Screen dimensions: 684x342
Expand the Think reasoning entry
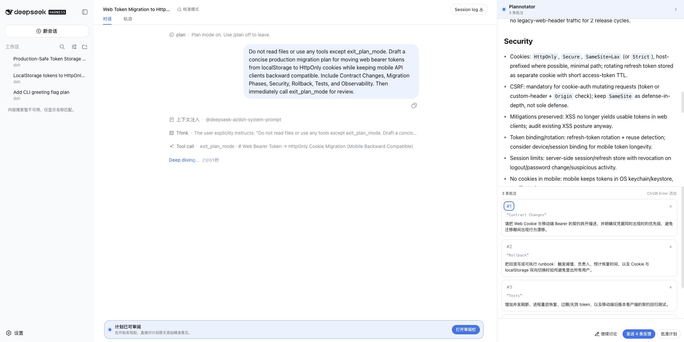(x=293, y=133)
